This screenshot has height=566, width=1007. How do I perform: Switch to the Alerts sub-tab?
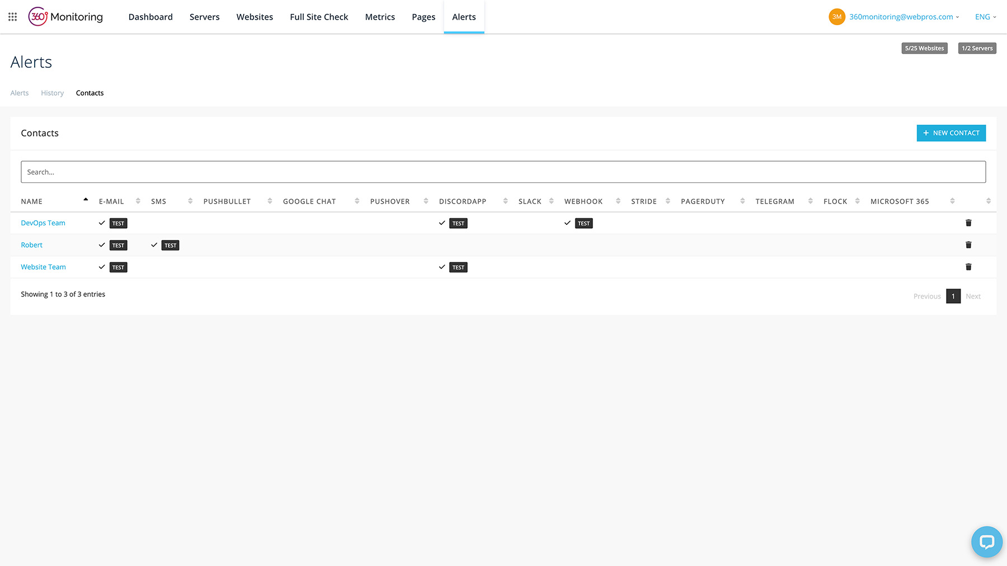click(x=20, y=93)
